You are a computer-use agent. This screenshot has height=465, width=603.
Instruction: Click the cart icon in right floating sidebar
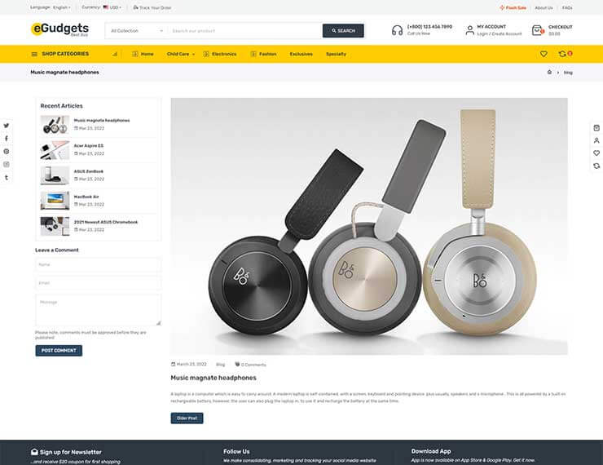(596, 128)
